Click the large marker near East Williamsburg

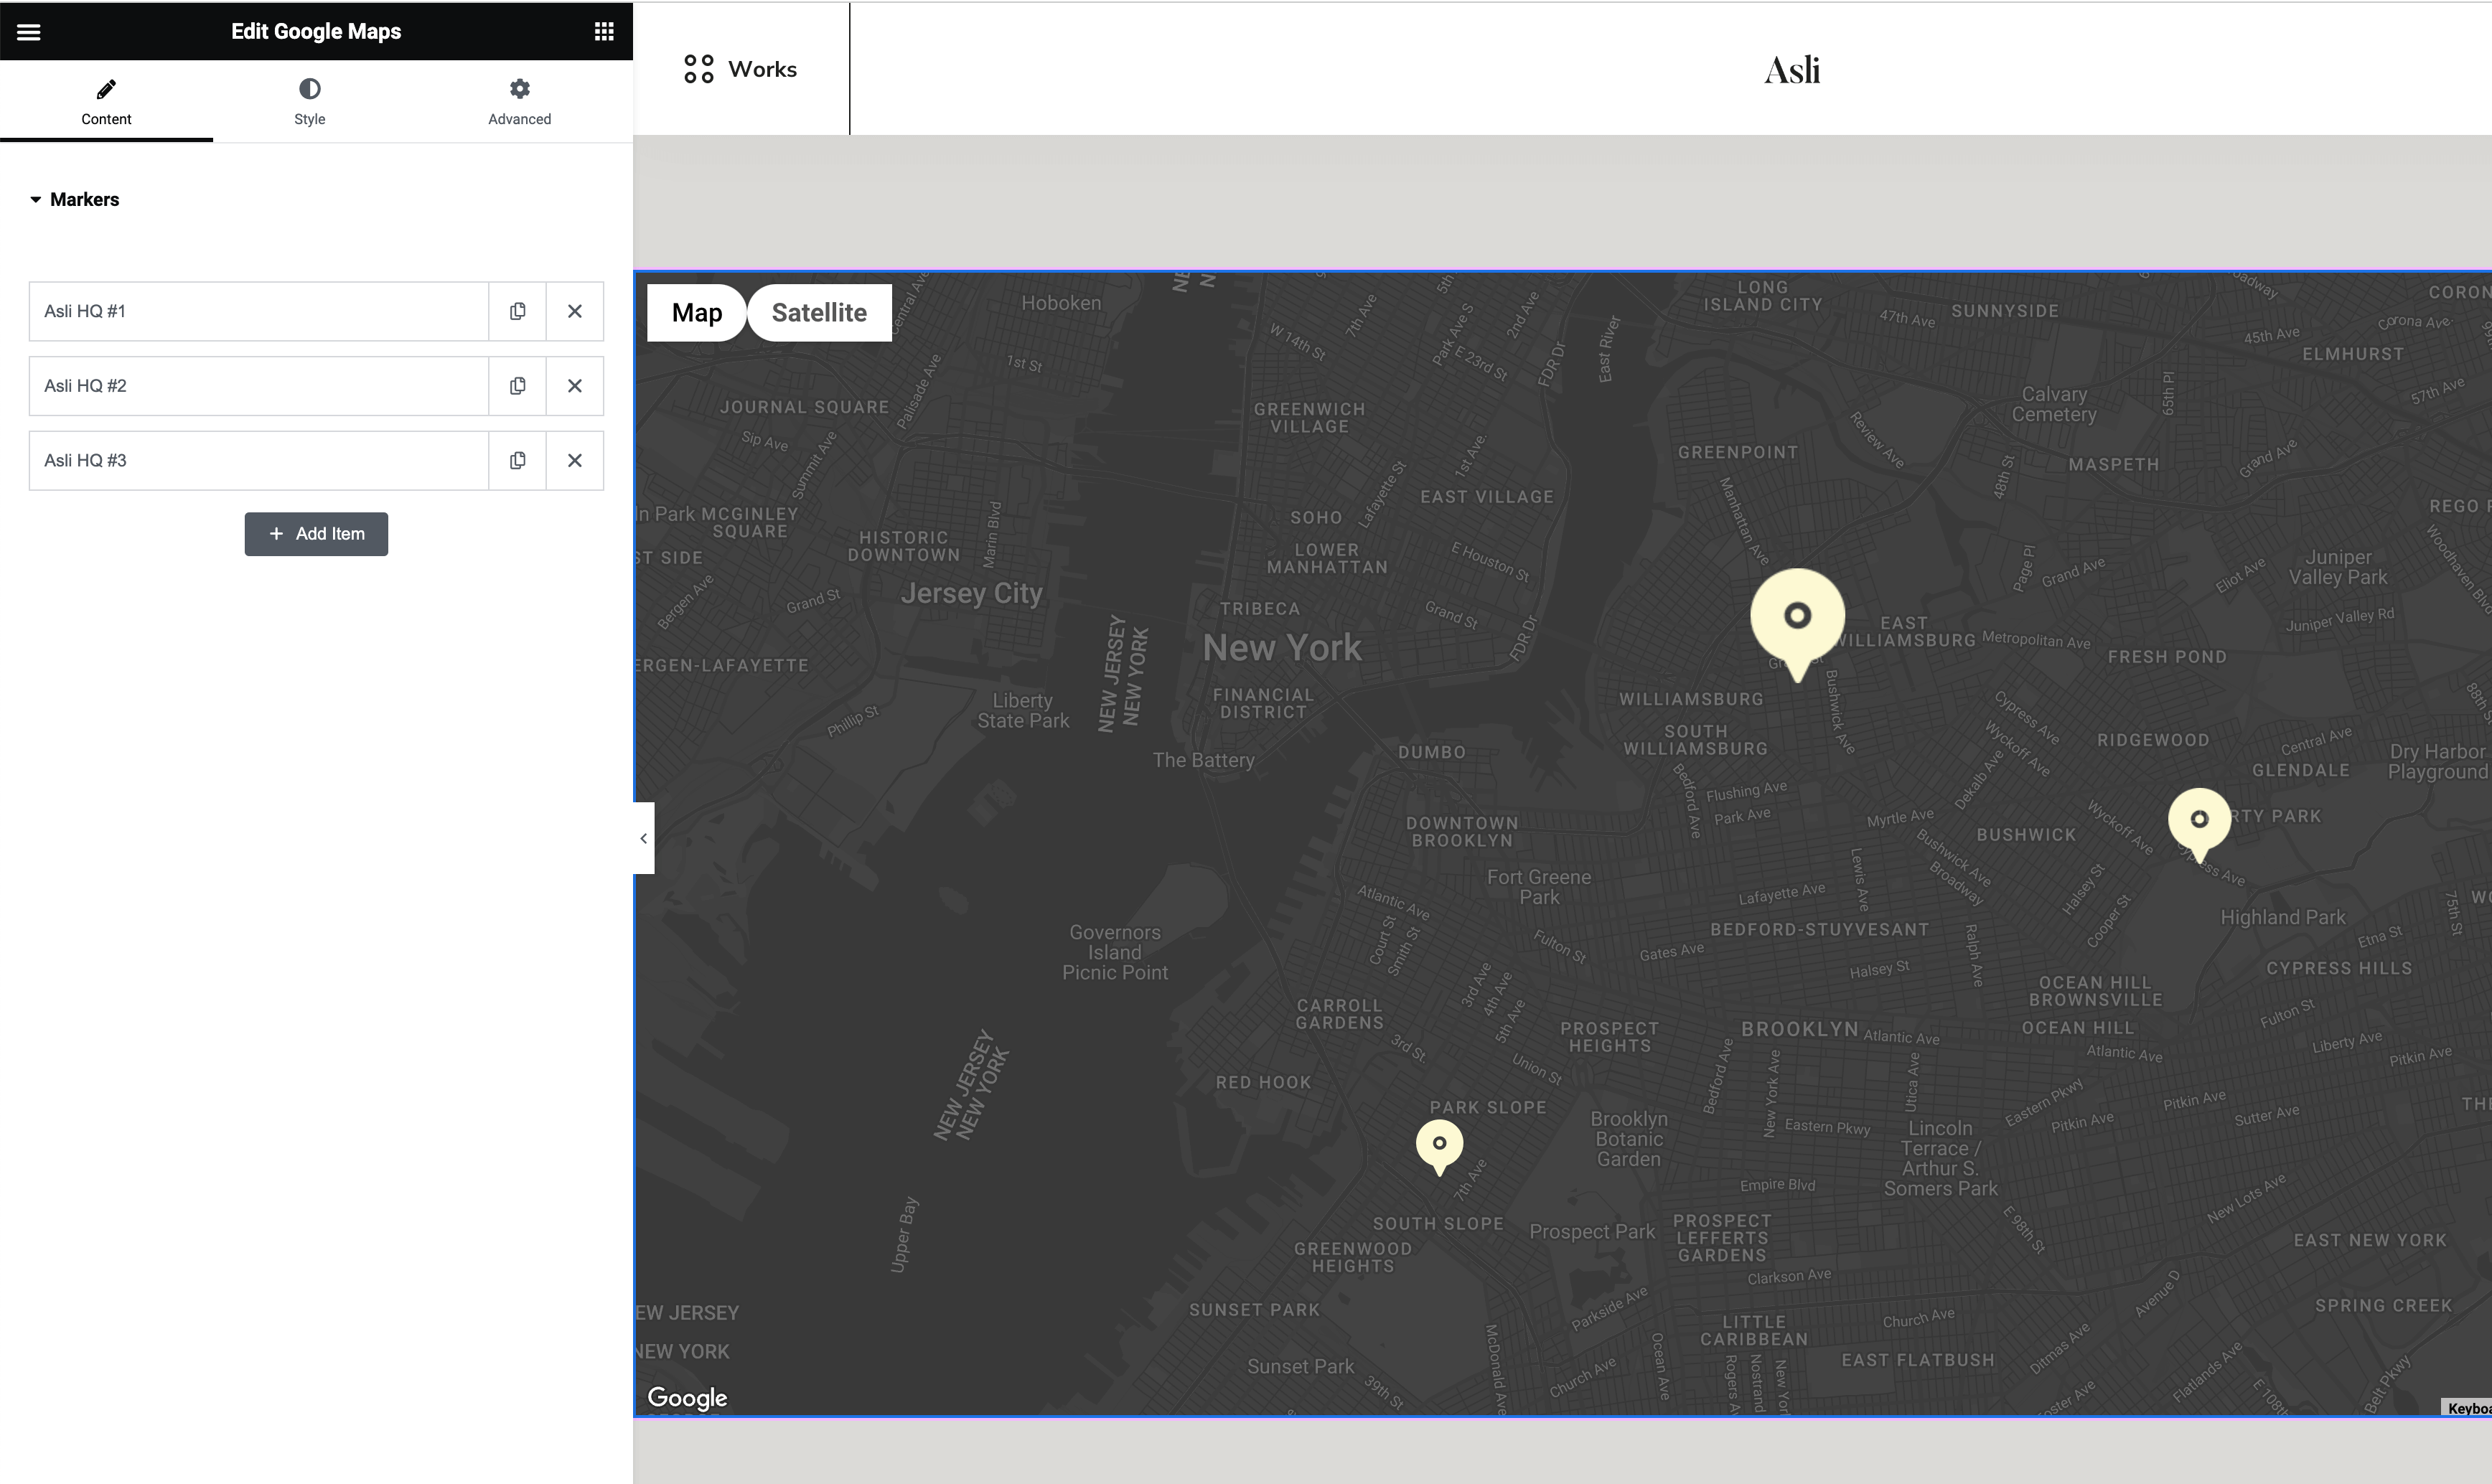1797,618
